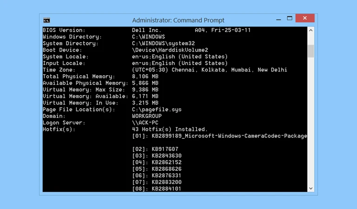Click the 'System Locale:' label
Viewport: 357px width, 209px height.
[x=66, y=57]
